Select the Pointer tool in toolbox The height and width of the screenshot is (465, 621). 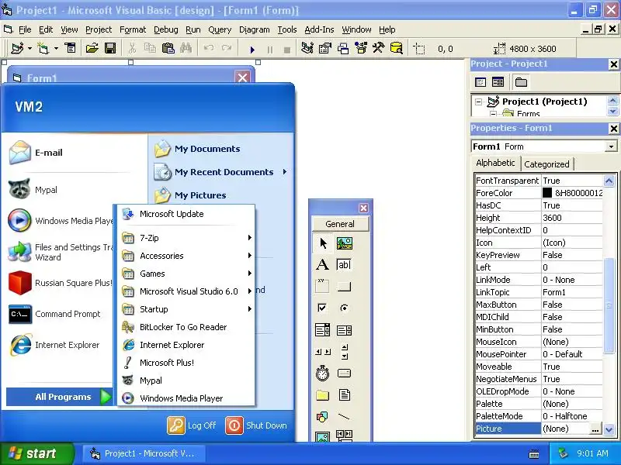pyautogui.click(x=323, y=243)
